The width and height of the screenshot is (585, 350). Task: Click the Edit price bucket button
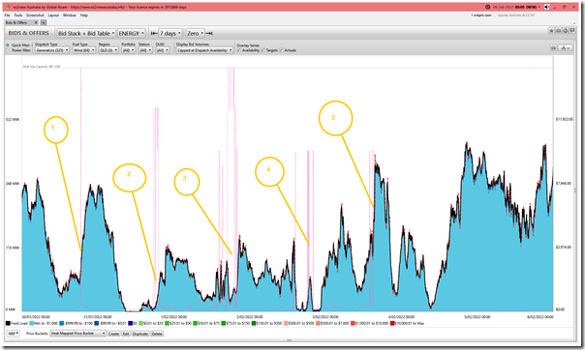(126, 334)
